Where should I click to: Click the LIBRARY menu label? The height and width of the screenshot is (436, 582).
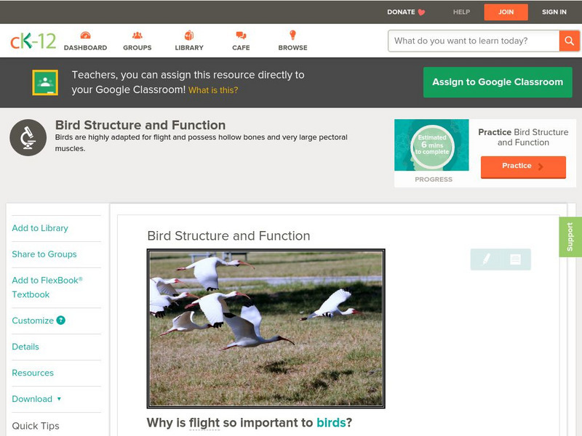click(x=189, y=48)
